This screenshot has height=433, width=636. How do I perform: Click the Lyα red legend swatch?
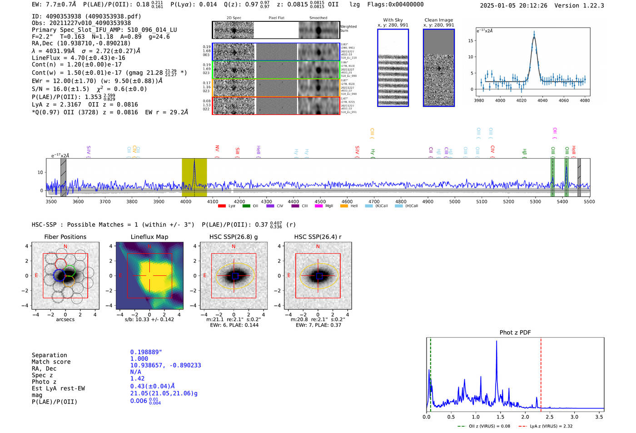tap(222, 206)
